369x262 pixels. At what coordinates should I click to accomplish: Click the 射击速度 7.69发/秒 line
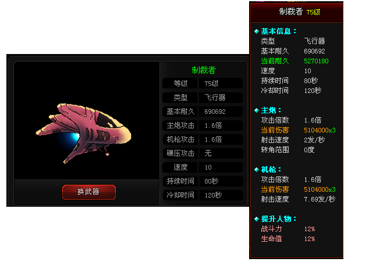(x=298, y=199)
